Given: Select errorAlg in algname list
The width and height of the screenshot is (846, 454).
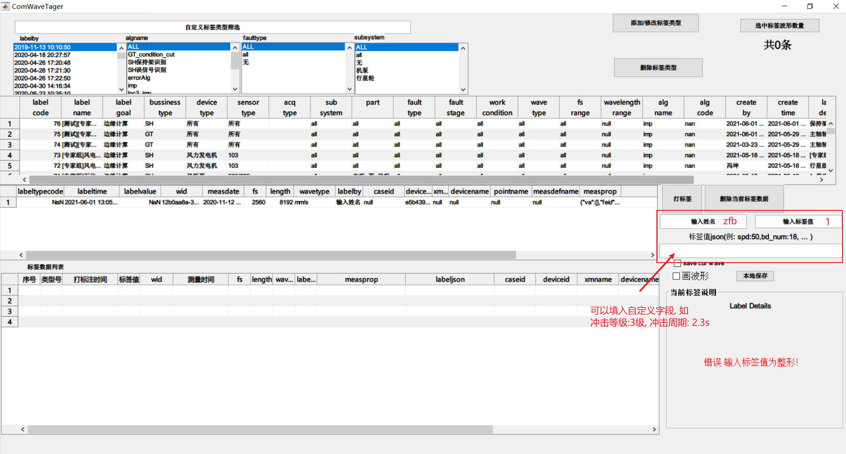Looking at the screenshot, I should click(179, 78).
